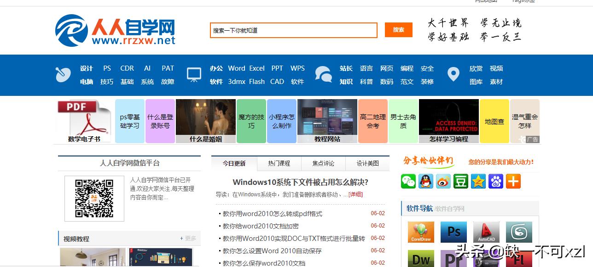Viewport: 593px width, 267px height.
Task: Open article 教你给word2010文档加密
Action: coord(261,226)
